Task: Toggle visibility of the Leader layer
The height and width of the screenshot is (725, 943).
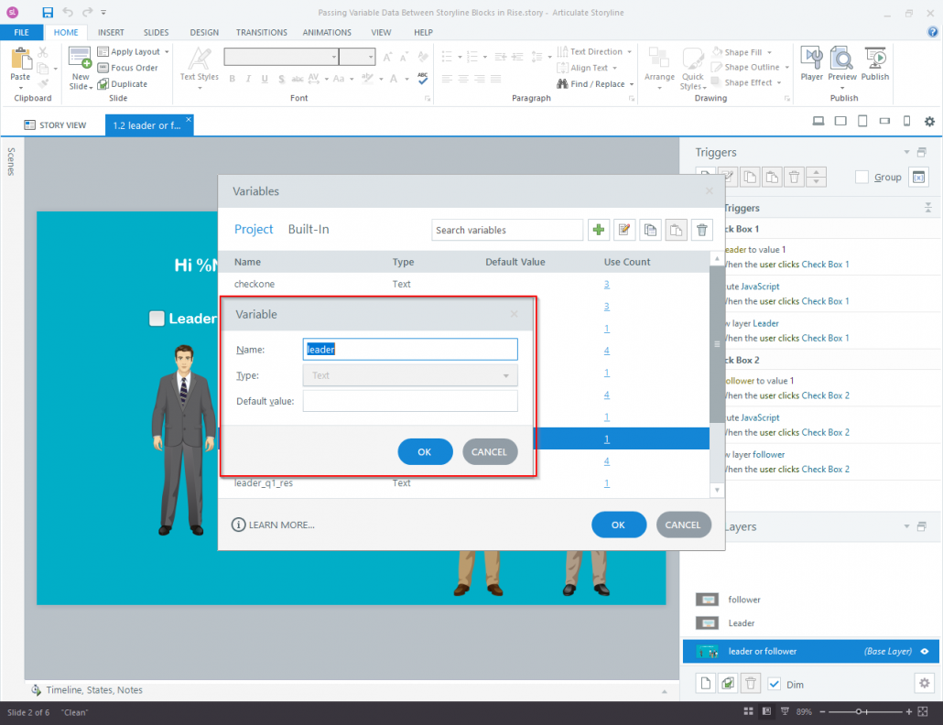Action: (x=708, y=622)
